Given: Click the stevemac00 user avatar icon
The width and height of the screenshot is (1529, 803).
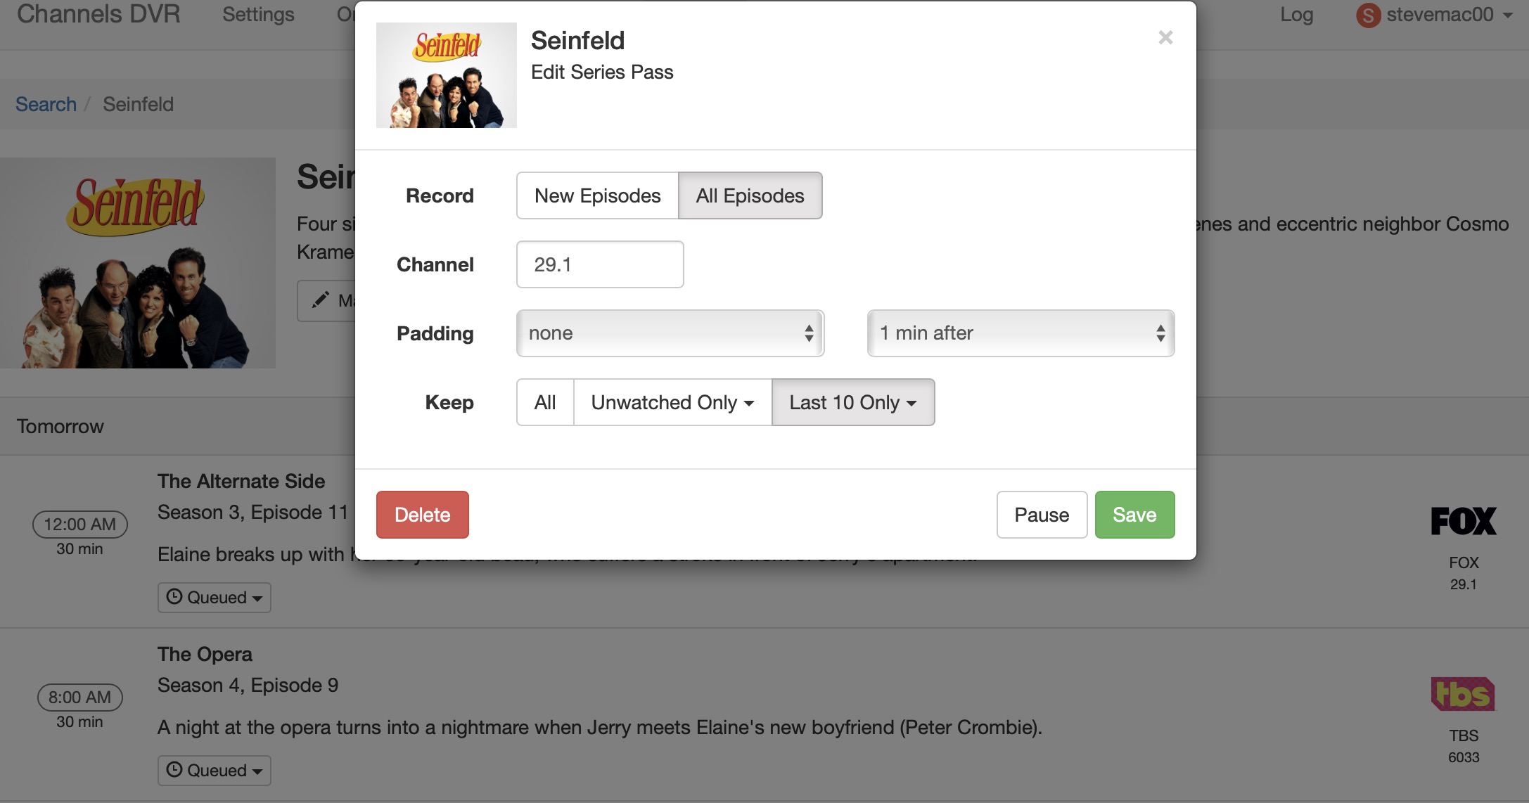Looking at the screenshot, I should [1368, 15].
